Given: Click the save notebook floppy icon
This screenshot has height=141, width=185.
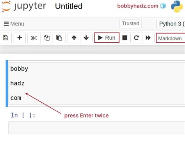Looking at the screenshot, I should pyautogui.click(x=5, y=38).
